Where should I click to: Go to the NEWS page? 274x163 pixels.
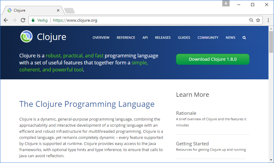point(231,38)
